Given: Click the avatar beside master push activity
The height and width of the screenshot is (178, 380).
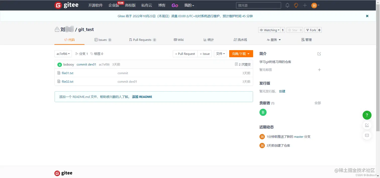Looking at the screenshot, I should pos(262,137).
